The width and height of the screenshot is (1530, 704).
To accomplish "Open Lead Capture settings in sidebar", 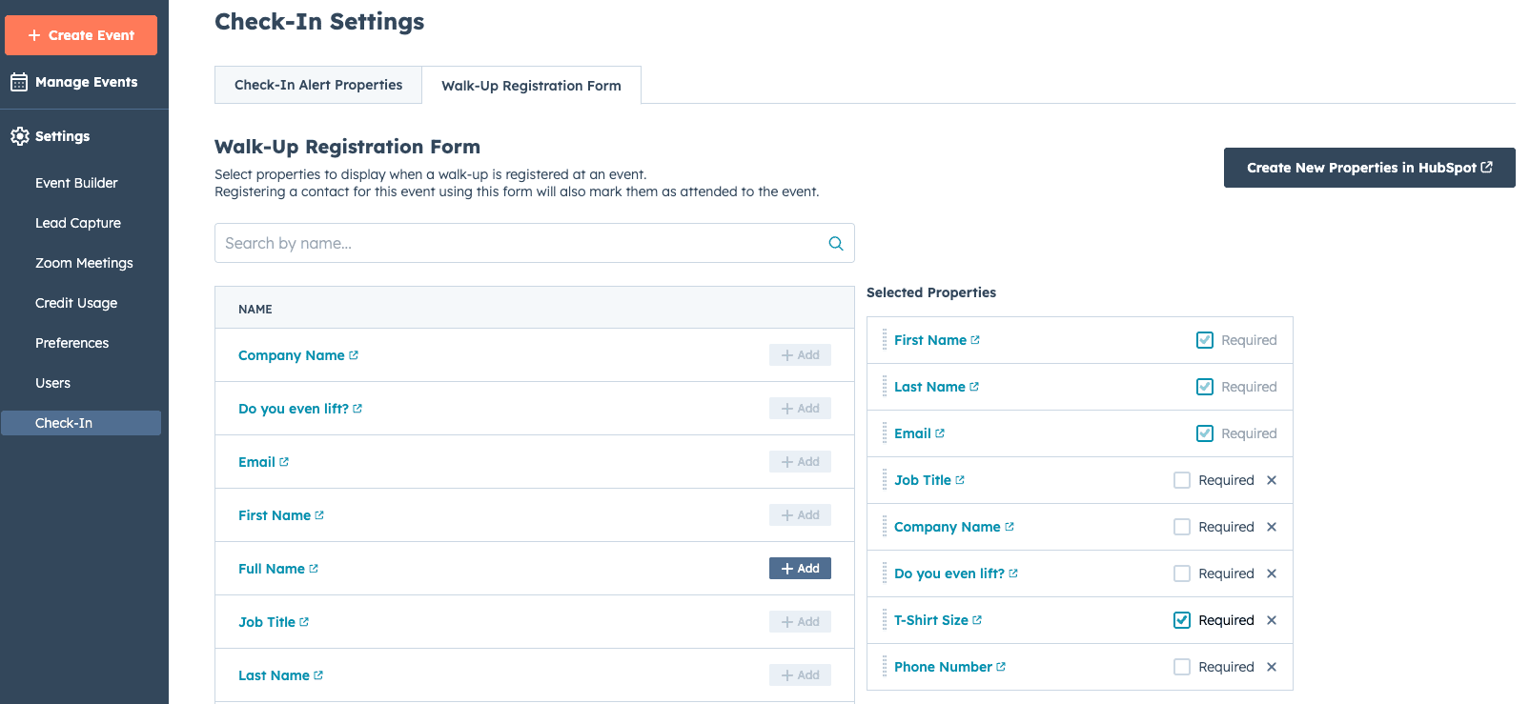I will pyautogui.click(x=78, y=223).
